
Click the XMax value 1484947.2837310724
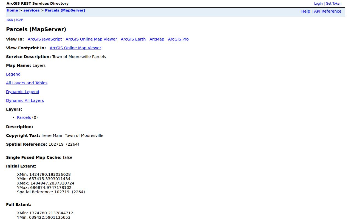click(52, 183)
